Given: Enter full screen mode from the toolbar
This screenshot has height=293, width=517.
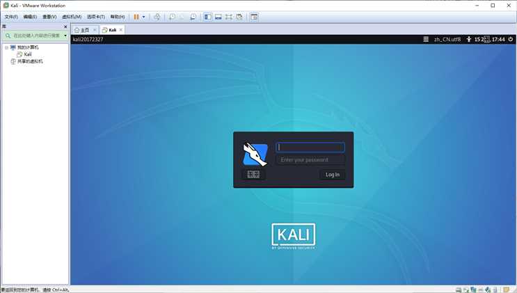Looking at the screenshot, I should click(229, 17).
